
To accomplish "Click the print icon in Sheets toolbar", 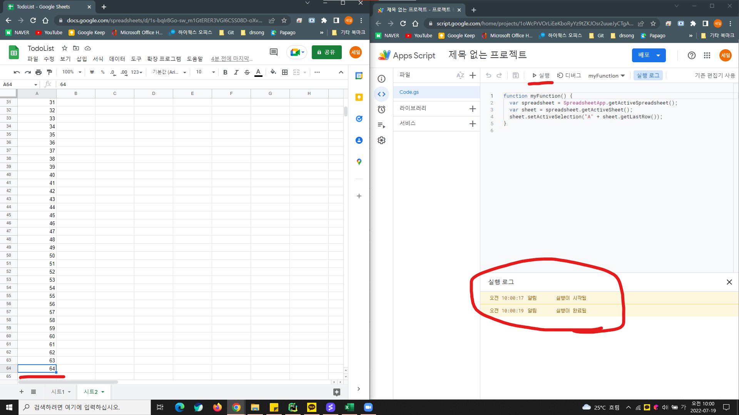I will [x=38, y=72].
